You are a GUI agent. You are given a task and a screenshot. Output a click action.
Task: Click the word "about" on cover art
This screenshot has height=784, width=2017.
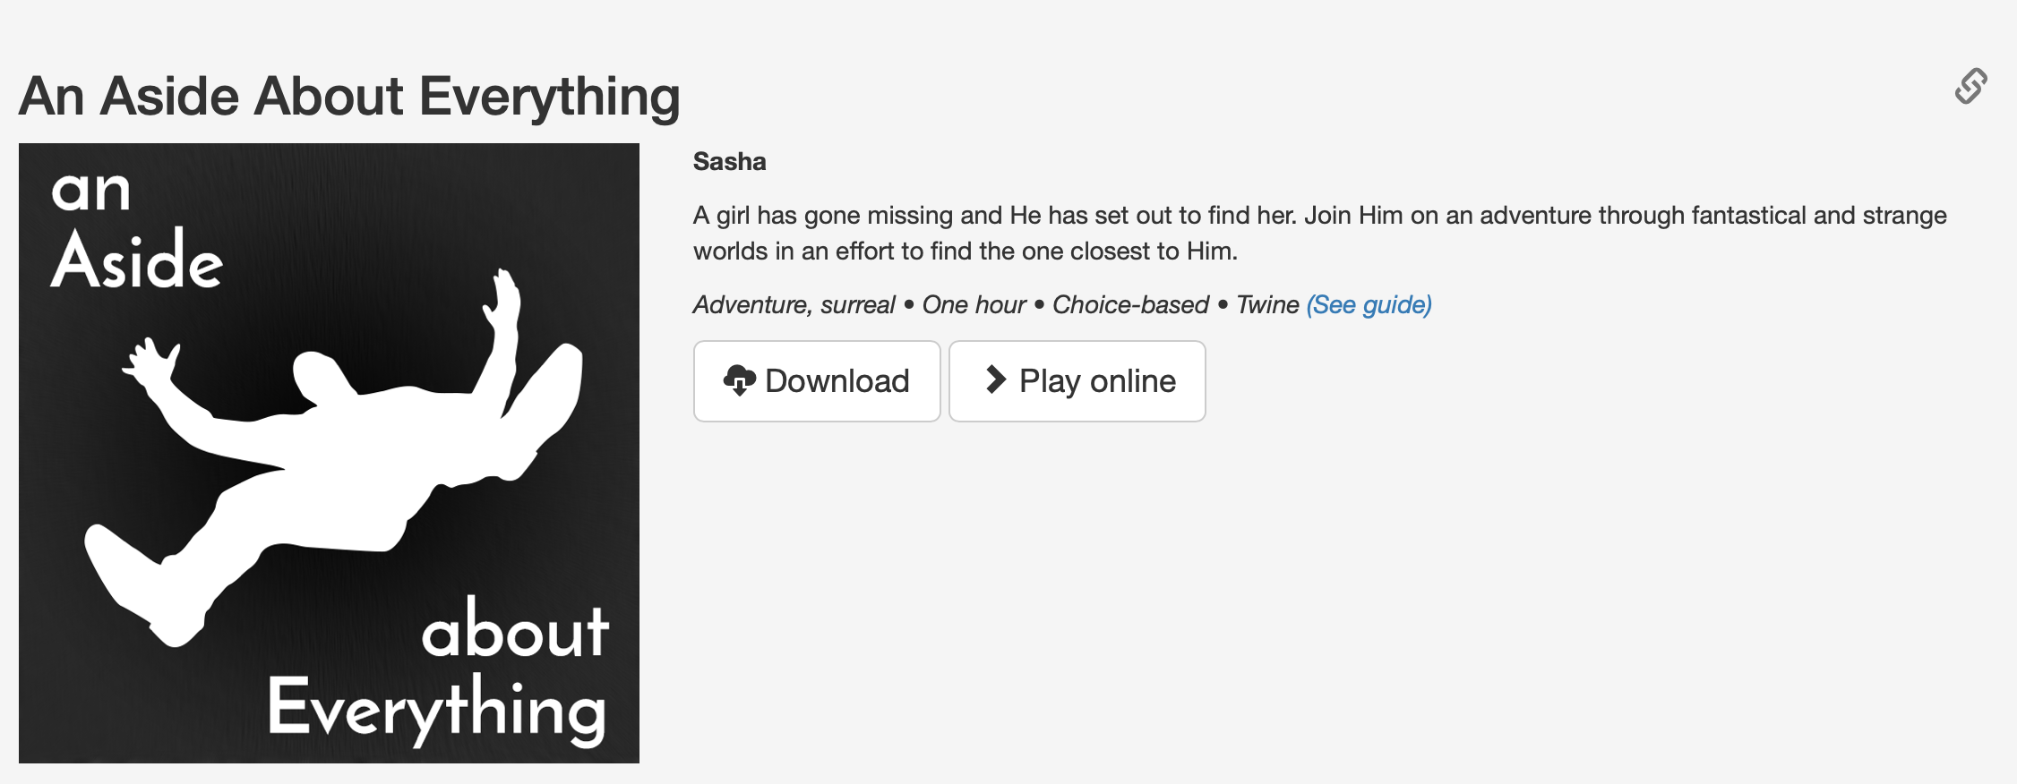515,631
